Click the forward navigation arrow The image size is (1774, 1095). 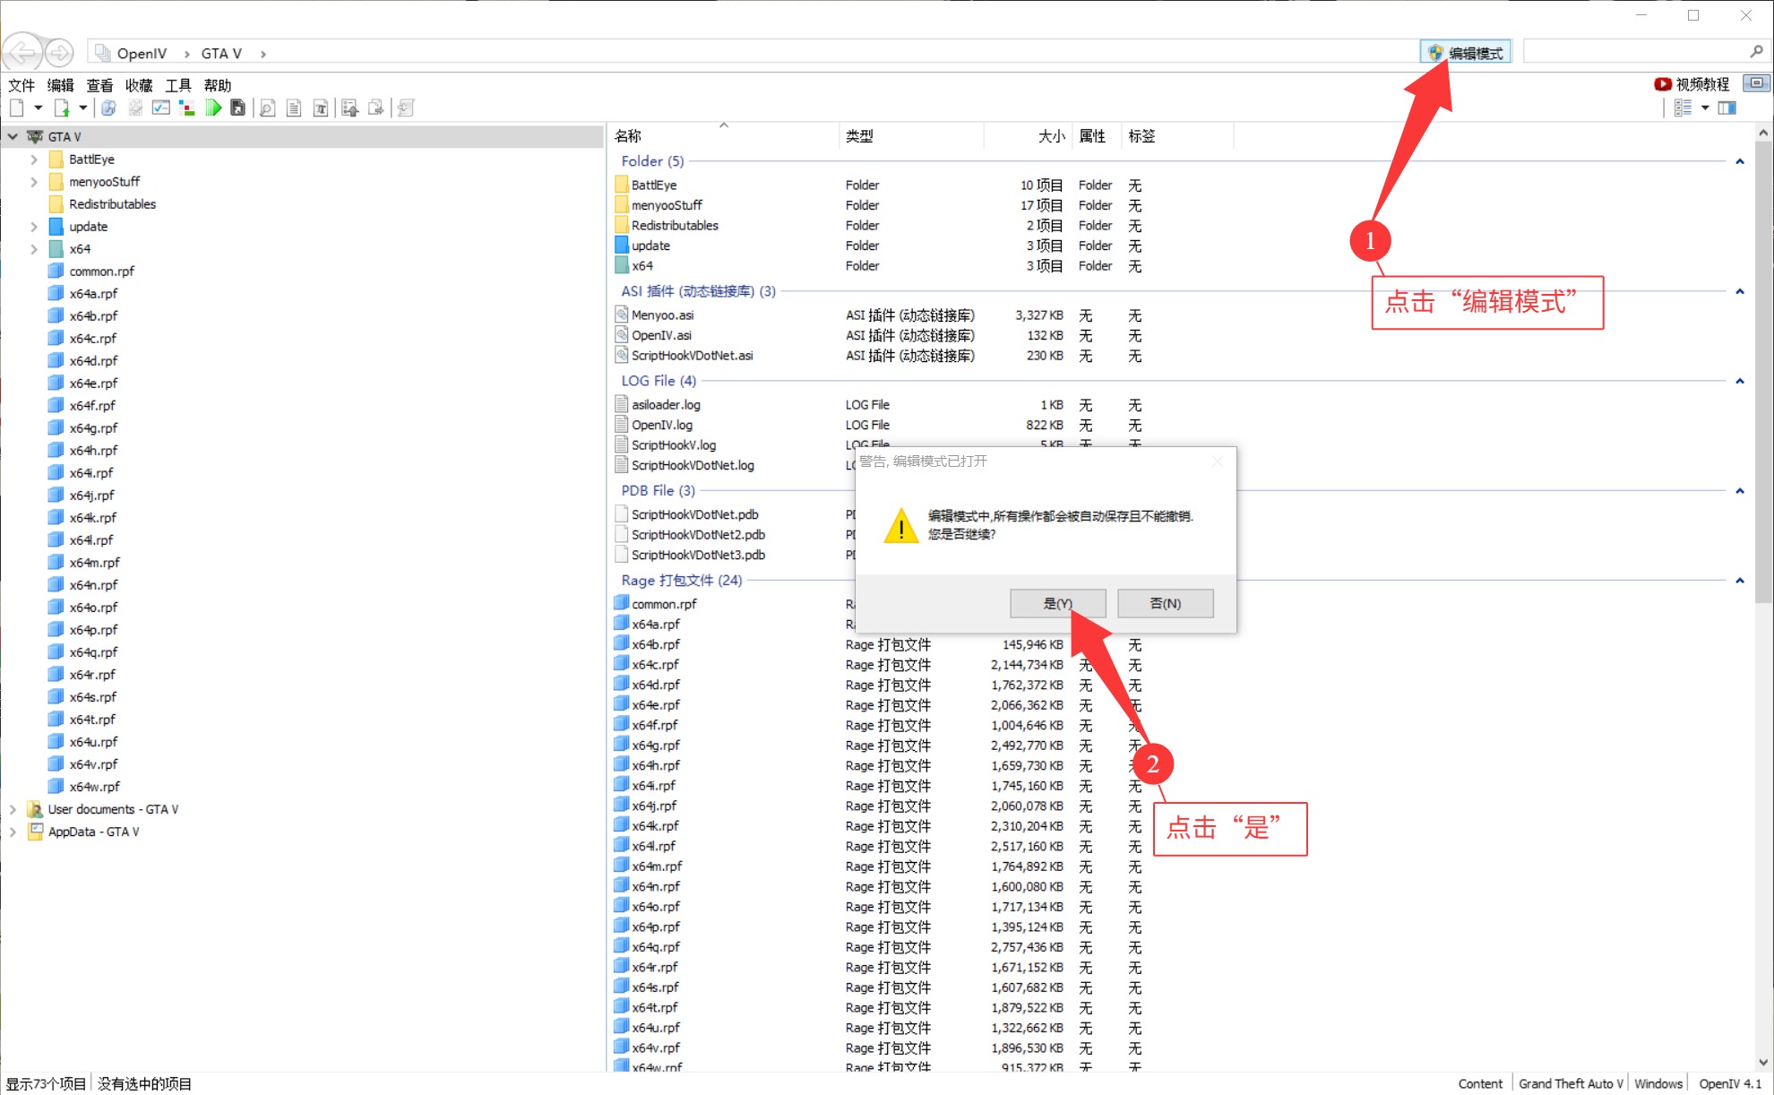point(59,53)
